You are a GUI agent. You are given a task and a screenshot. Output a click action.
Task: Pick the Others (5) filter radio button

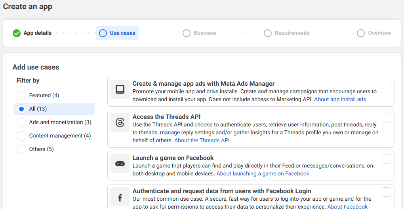(21, 149)
